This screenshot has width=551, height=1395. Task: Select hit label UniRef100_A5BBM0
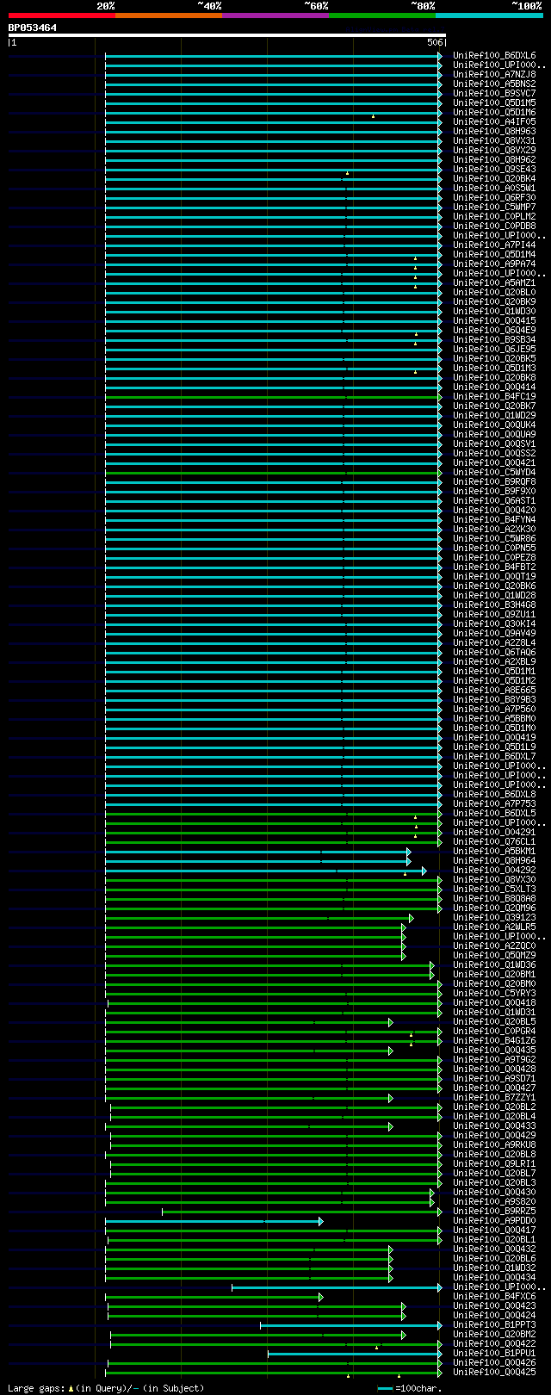pyautogui.click(x=494, y=719)
